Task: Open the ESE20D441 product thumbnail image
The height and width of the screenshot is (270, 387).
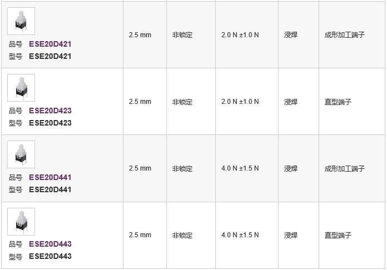Action: (21, 154)
